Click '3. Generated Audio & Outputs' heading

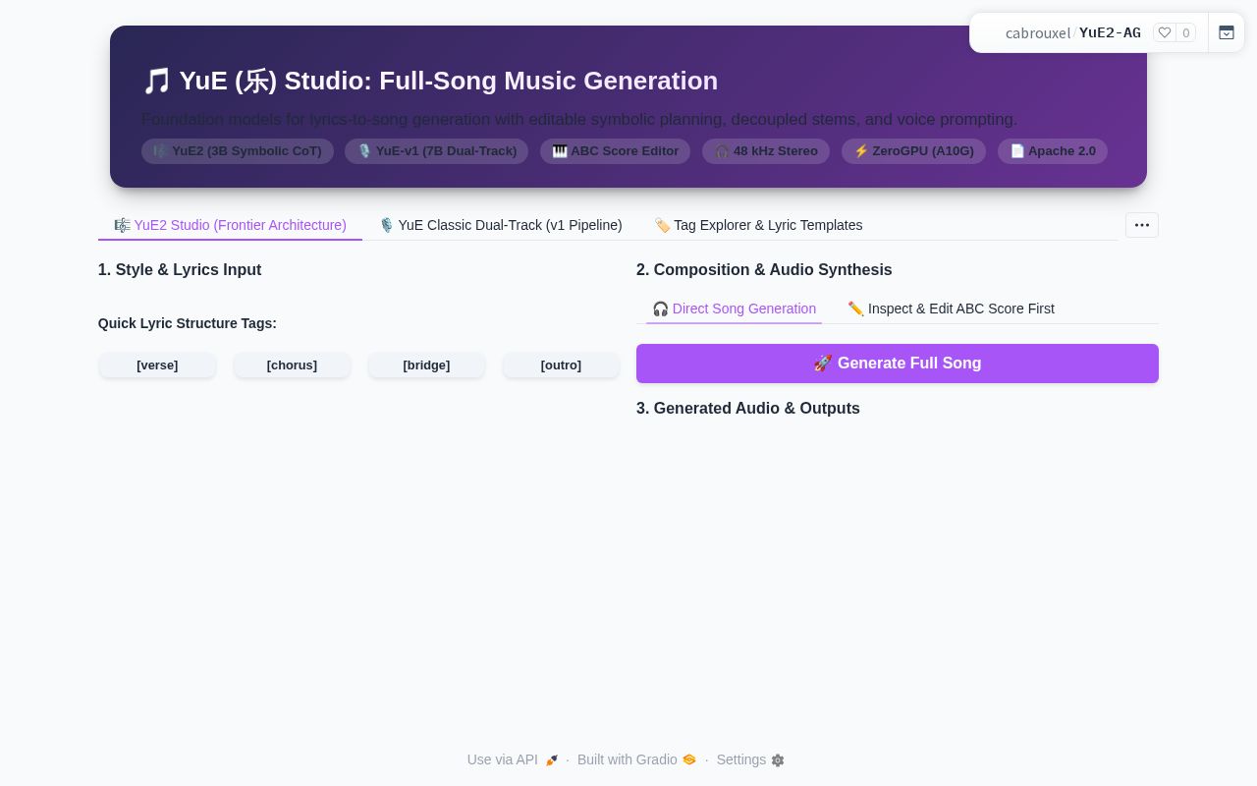point(748,409)
